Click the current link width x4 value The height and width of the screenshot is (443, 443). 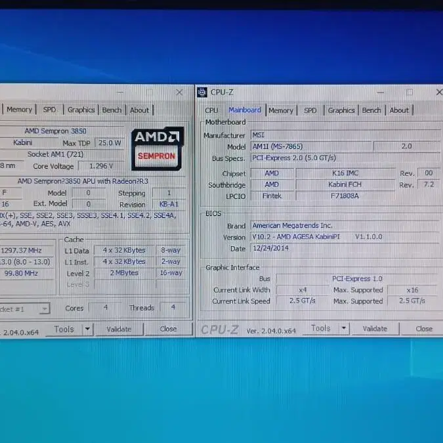(303, 290)
